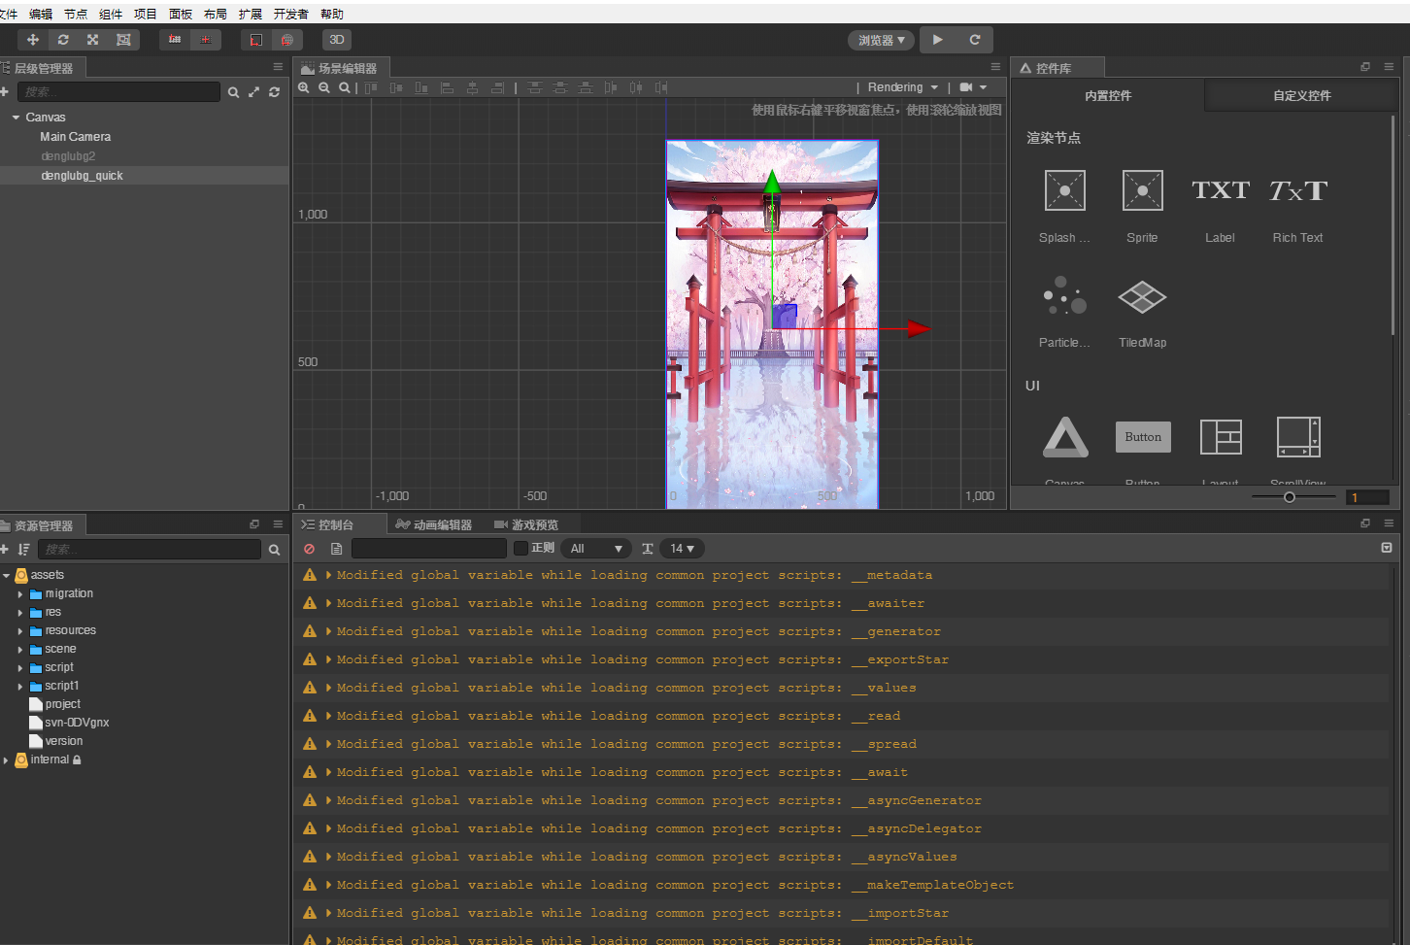Select the Move transform tool
This screenshot has height=945, width=1410.
point(32,39)
